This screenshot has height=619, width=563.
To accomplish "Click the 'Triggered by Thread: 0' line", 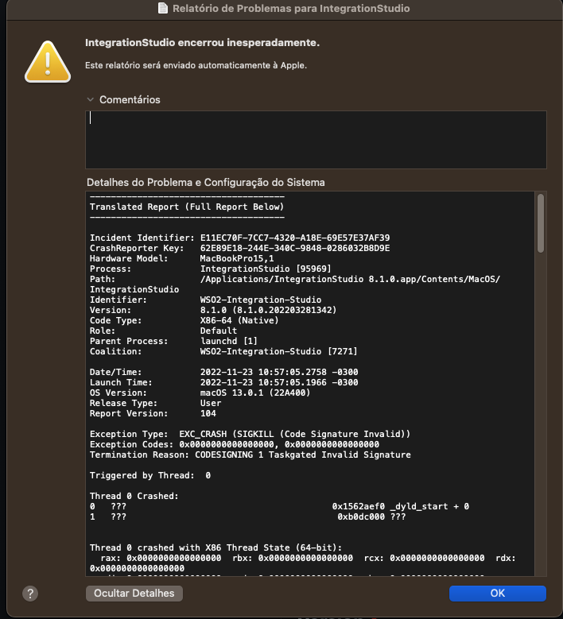I will pos(150,475).
